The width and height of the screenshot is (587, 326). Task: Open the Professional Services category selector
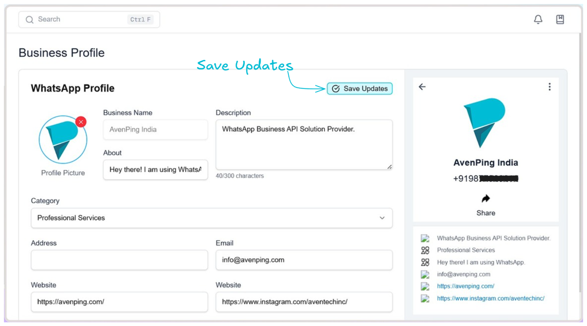coord(211,218)
